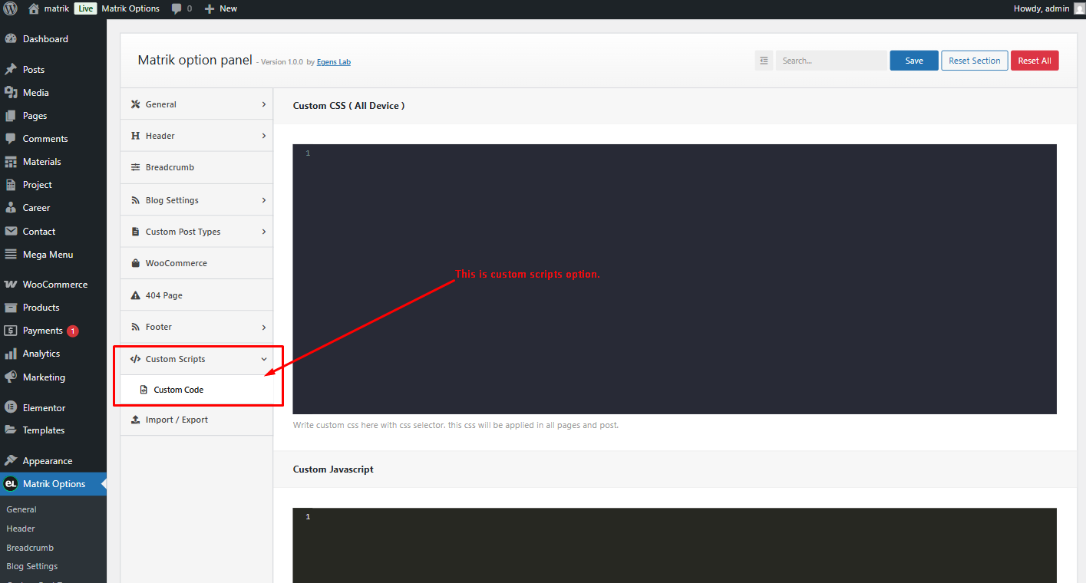Expand the Custom Post Types section
The image size is (1086, 583).
point(196,232)
